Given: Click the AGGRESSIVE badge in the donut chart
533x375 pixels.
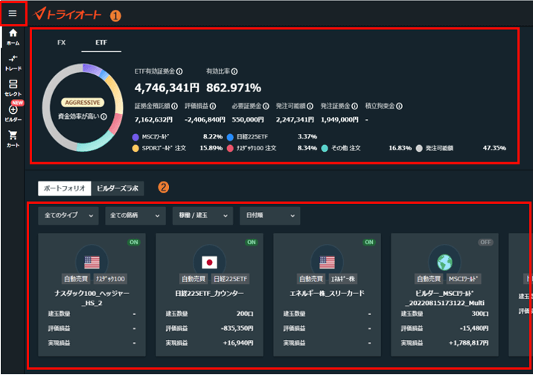Looking at the screenshot, I should click(83, 103).
